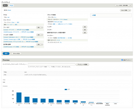Click the blue Save button
Image resolution: width=134 pixels, height=109 pixels.
click(x=6, y=53)
